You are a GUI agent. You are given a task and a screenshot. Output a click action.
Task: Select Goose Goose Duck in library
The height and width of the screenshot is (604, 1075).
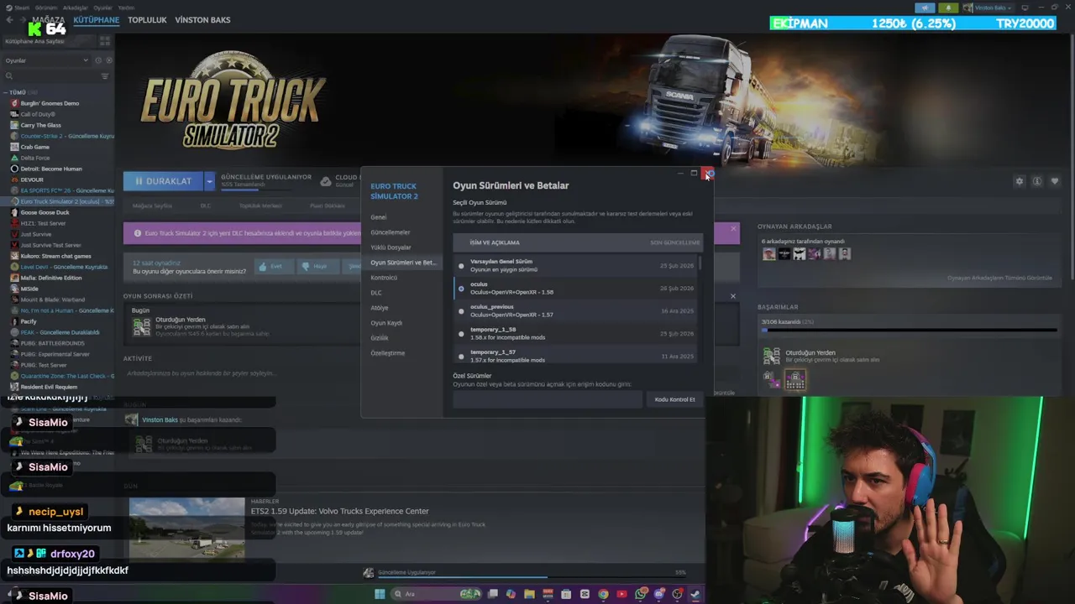pos(45,212)
